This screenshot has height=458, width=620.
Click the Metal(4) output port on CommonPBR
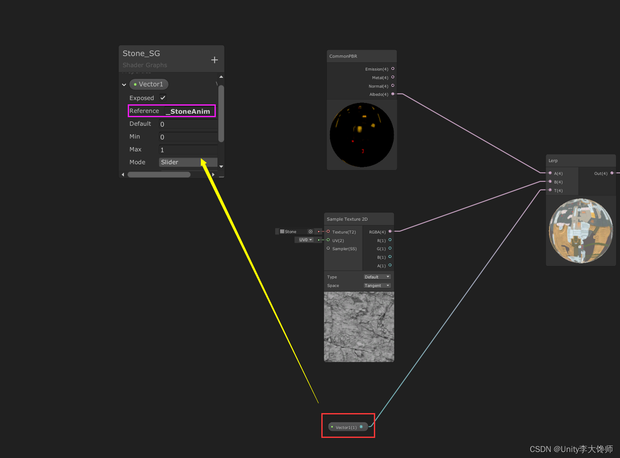coord(393,77)
